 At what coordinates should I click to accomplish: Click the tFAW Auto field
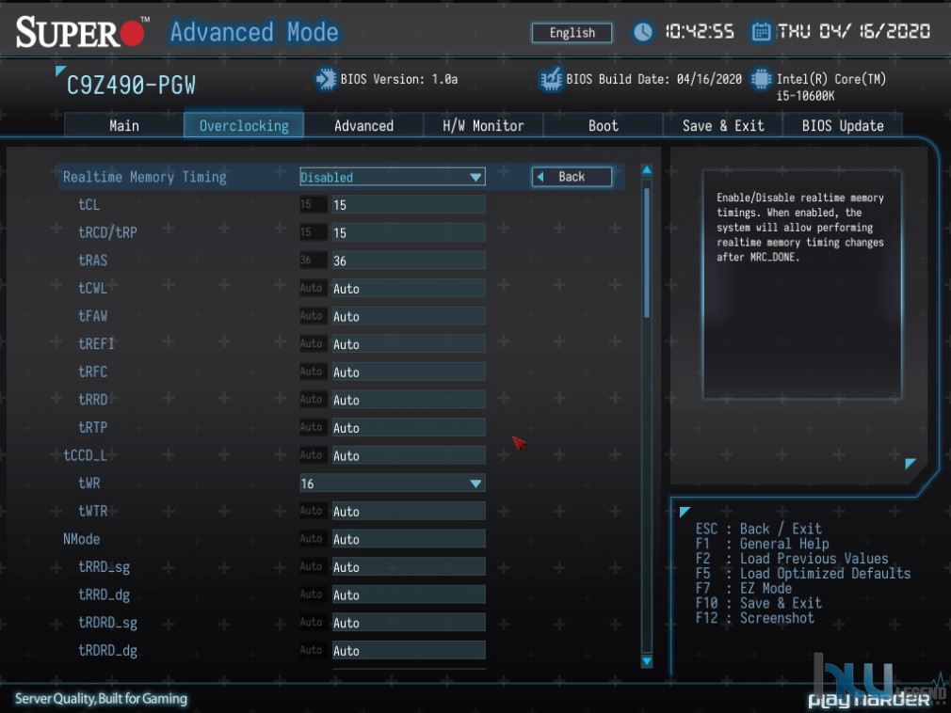pyautogui.click(x=409, y=316)
